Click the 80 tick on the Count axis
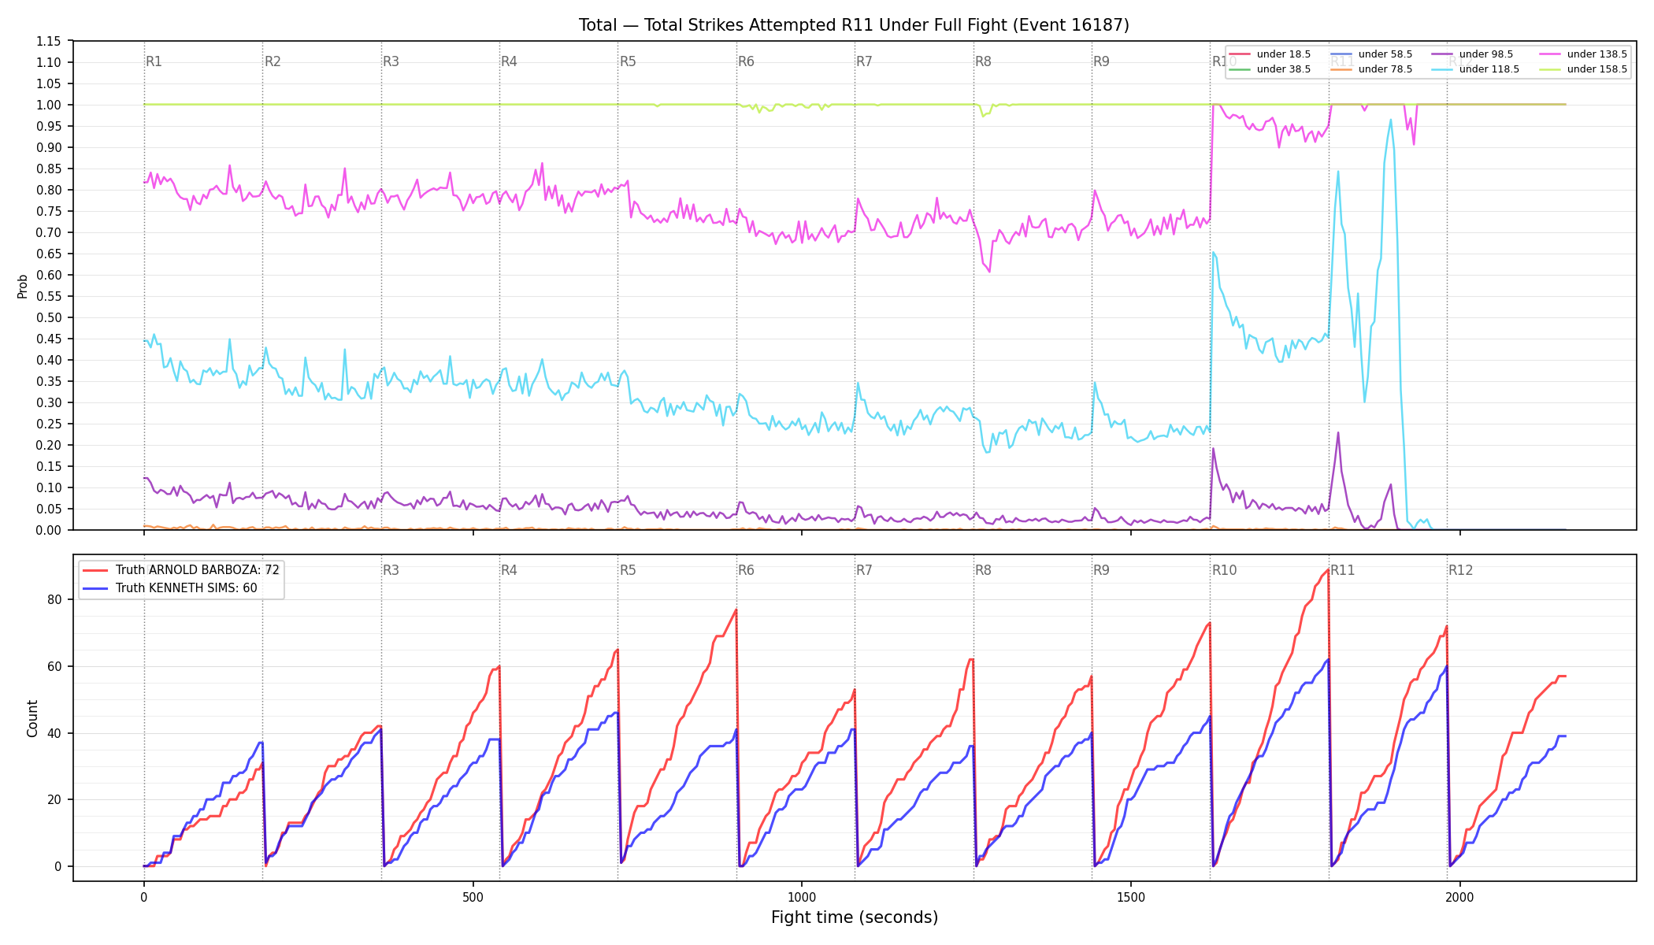The width and height of the screenshot is (1654, 945). [55, 599]
